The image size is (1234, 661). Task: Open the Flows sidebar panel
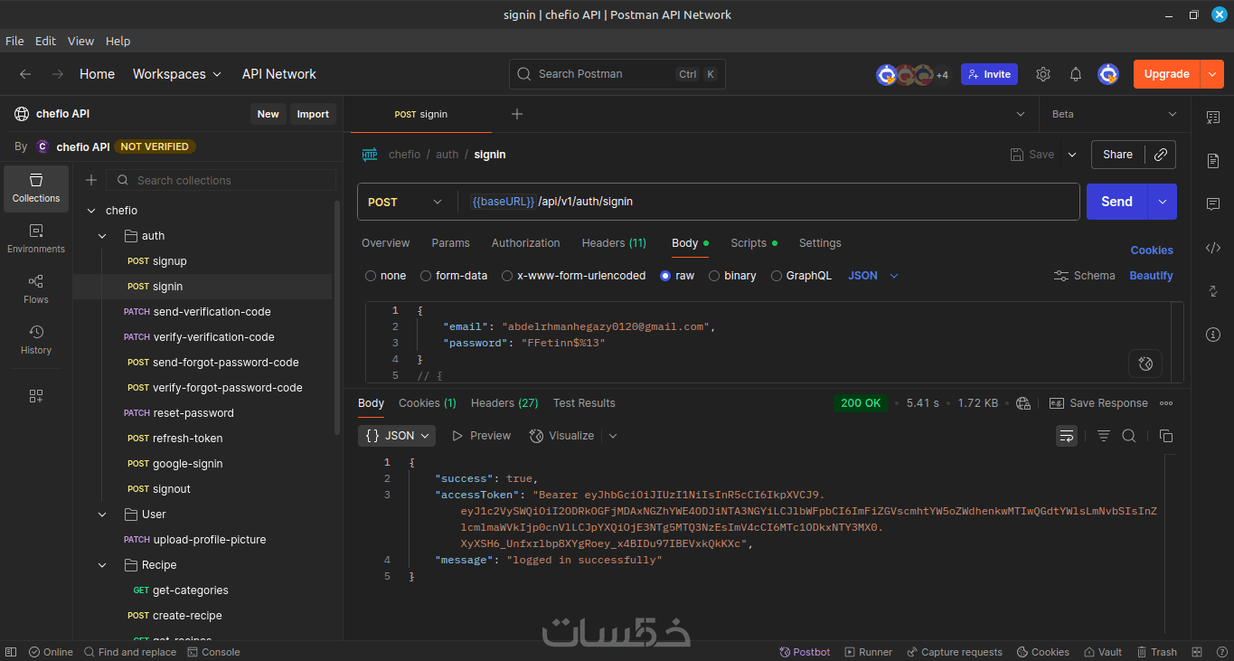(x=36, y=290)
